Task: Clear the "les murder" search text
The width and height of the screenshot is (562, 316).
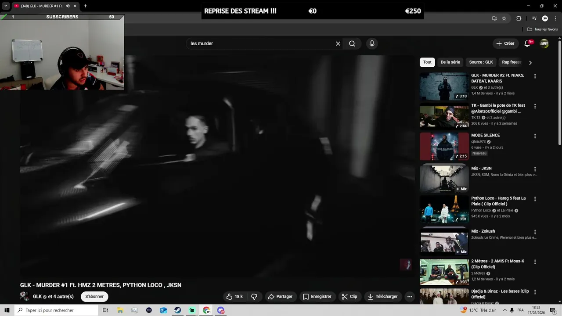Action: [338, 43]
